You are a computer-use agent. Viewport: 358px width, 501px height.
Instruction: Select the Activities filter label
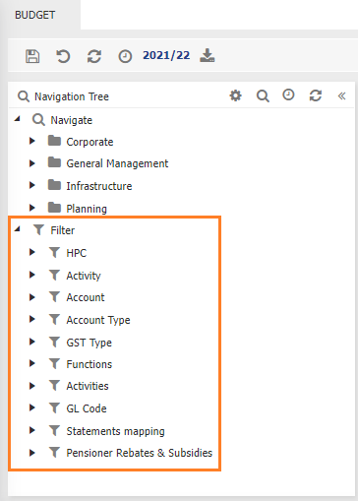pyautogui.click(x=88, y=386)
